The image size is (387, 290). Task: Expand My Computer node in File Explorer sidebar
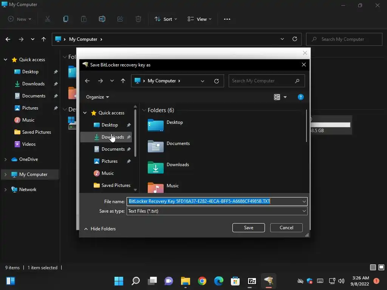click(5, 174)
